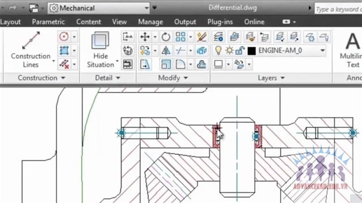Open the dropdown beside the Fillet tool

(191, 64)
